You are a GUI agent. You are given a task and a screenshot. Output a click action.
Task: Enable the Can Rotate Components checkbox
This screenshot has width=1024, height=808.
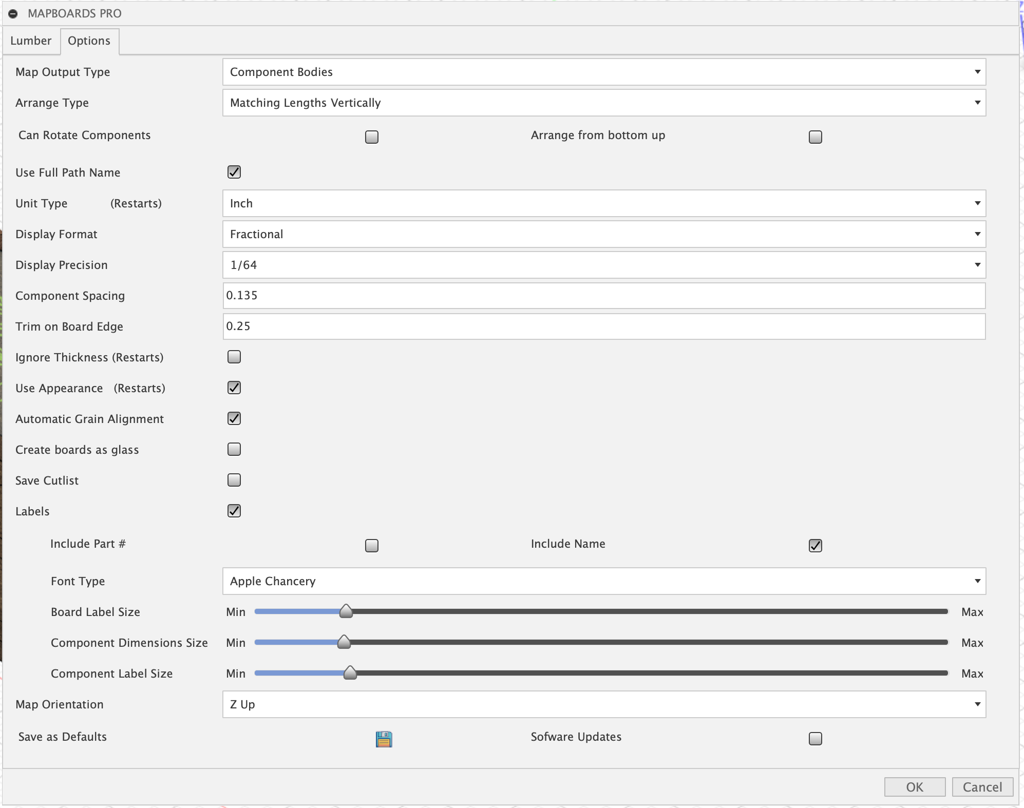coord(371,137)
